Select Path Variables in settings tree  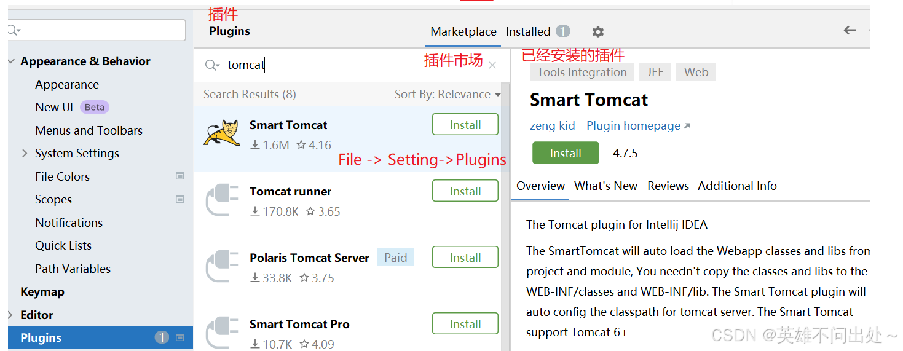[x=73, y=269]
